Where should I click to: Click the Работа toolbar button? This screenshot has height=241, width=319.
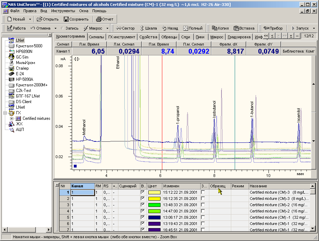[16, 28]
